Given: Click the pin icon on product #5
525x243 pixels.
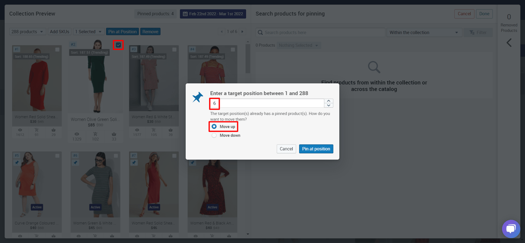Looking at the screenshot, I should coord(17,162).
